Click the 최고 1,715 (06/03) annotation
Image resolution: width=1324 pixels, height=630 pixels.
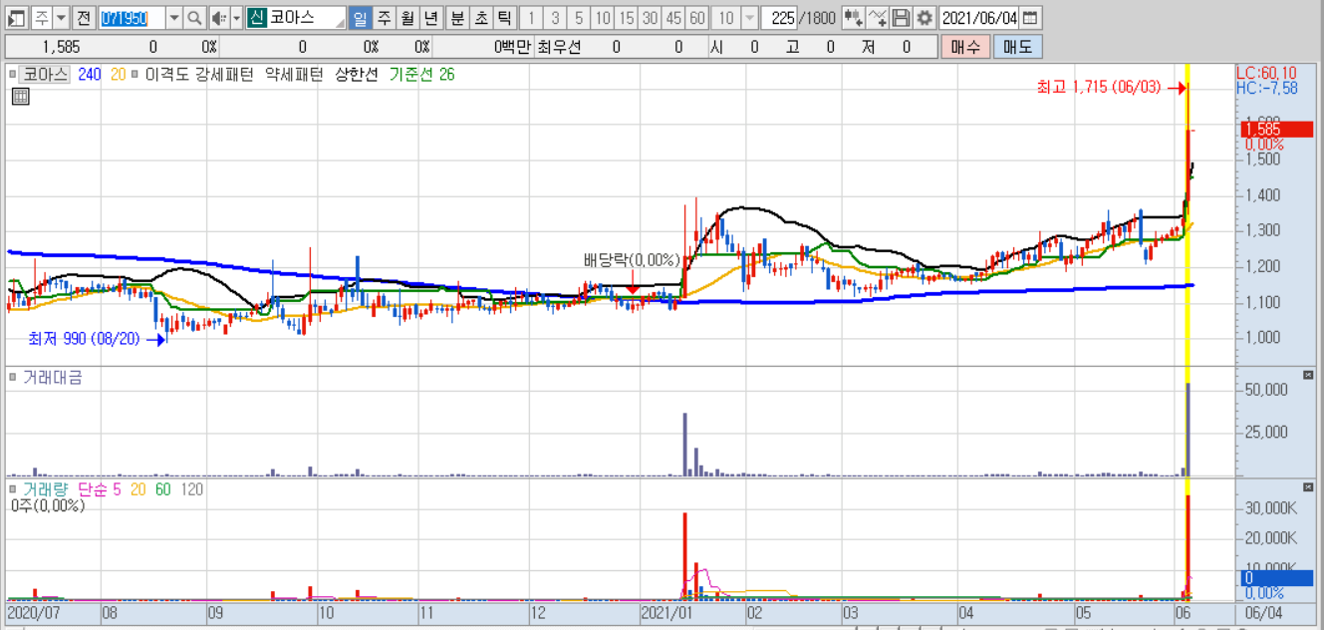pyautogui.click(x=1099, y=88)
